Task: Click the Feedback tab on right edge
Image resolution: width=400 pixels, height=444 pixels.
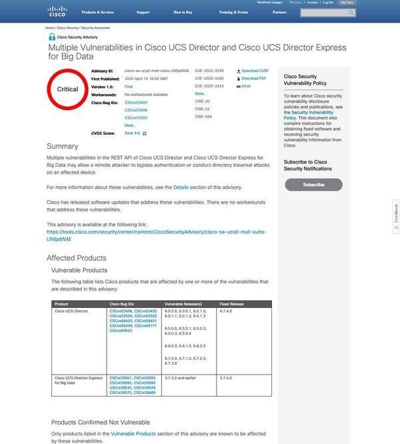Action: point(396,216)
